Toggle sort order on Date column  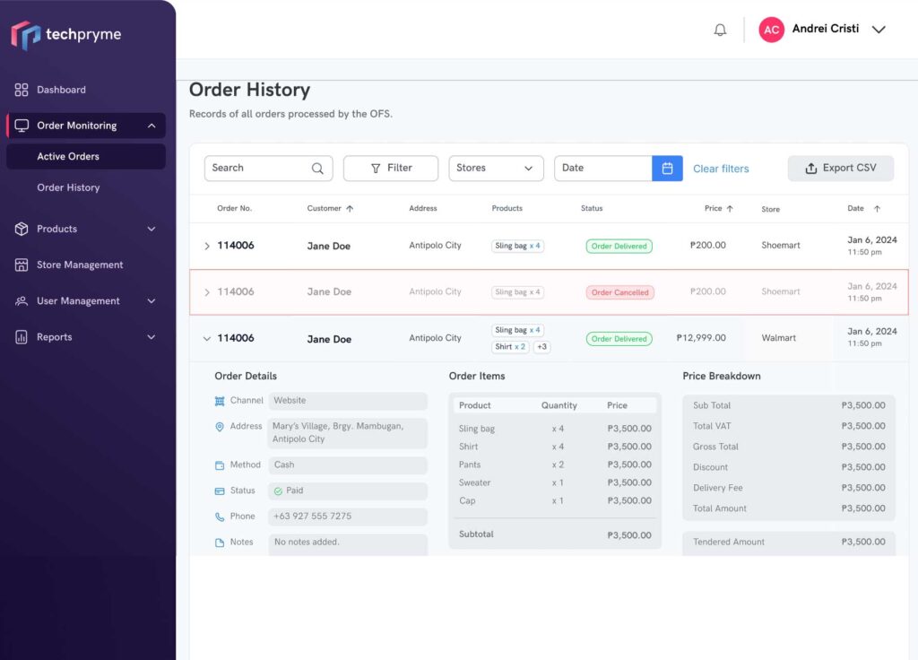click(877, 209)
